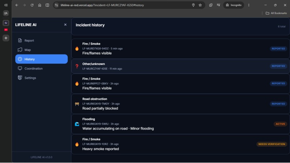Open browser extensions icon
This screenshot has width=290, height=163.
click(x=210, y=5)
